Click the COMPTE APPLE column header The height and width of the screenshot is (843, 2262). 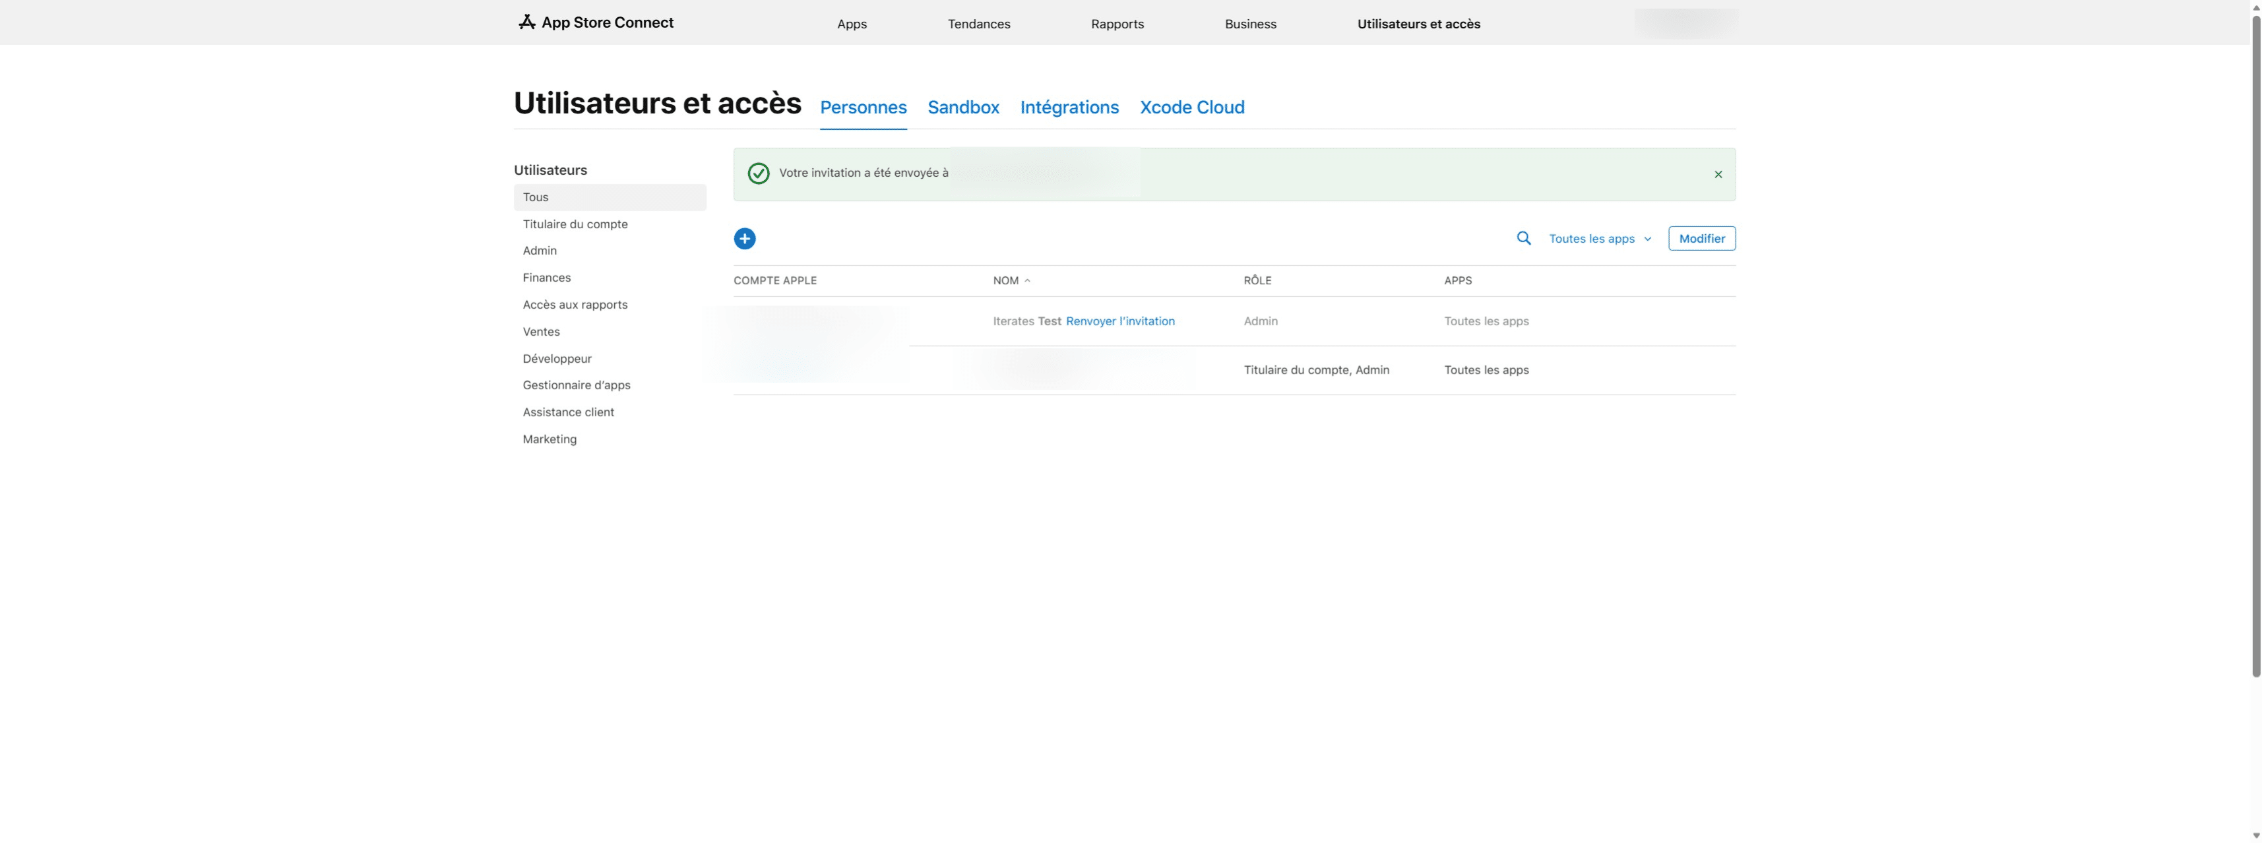(774, 281)
